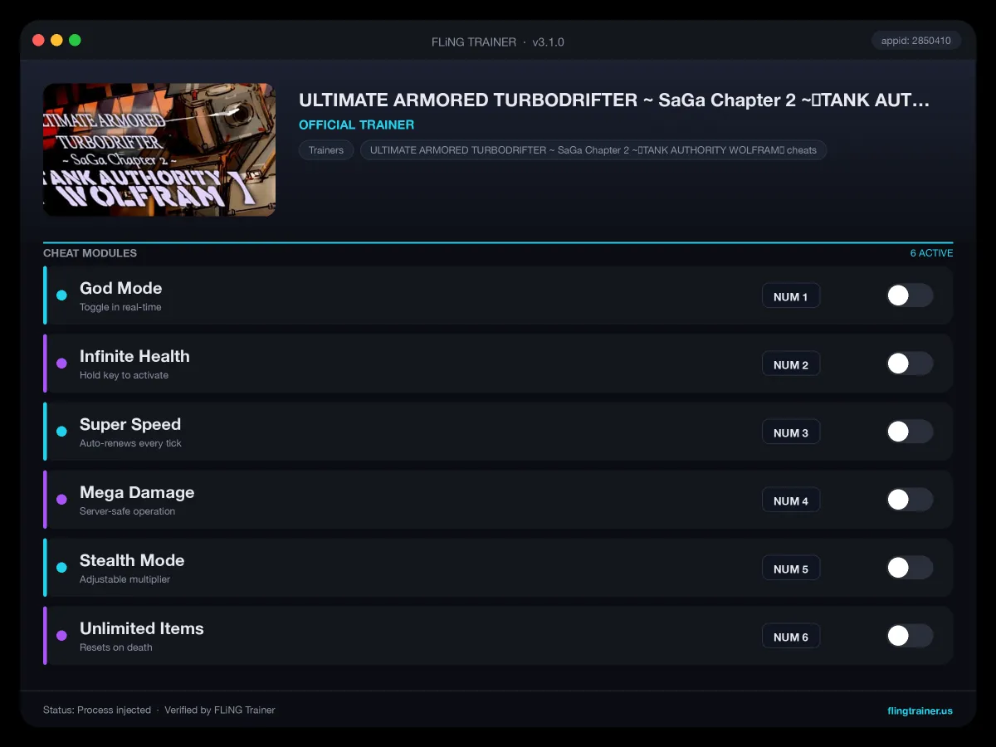The image size is (996, 747).
Task: Click the purple dot beside Unlimited Items
Action: pos(61,636)
